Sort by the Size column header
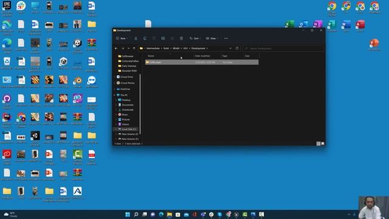 pos(247,56)
